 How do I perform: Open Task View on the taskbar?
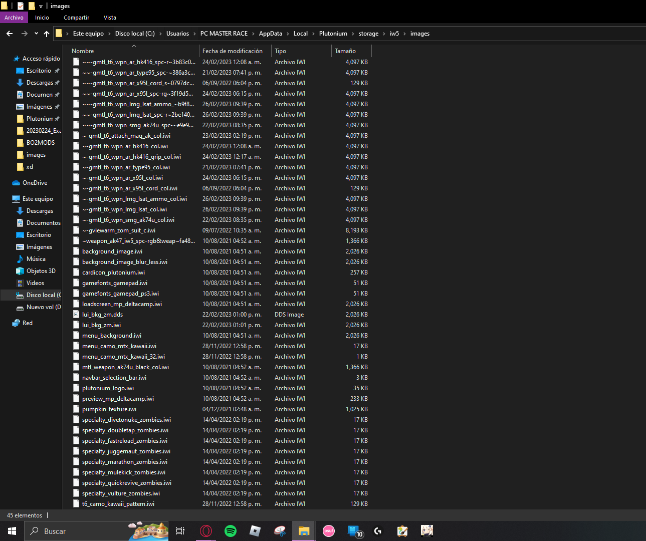click(x=180, y=531)
